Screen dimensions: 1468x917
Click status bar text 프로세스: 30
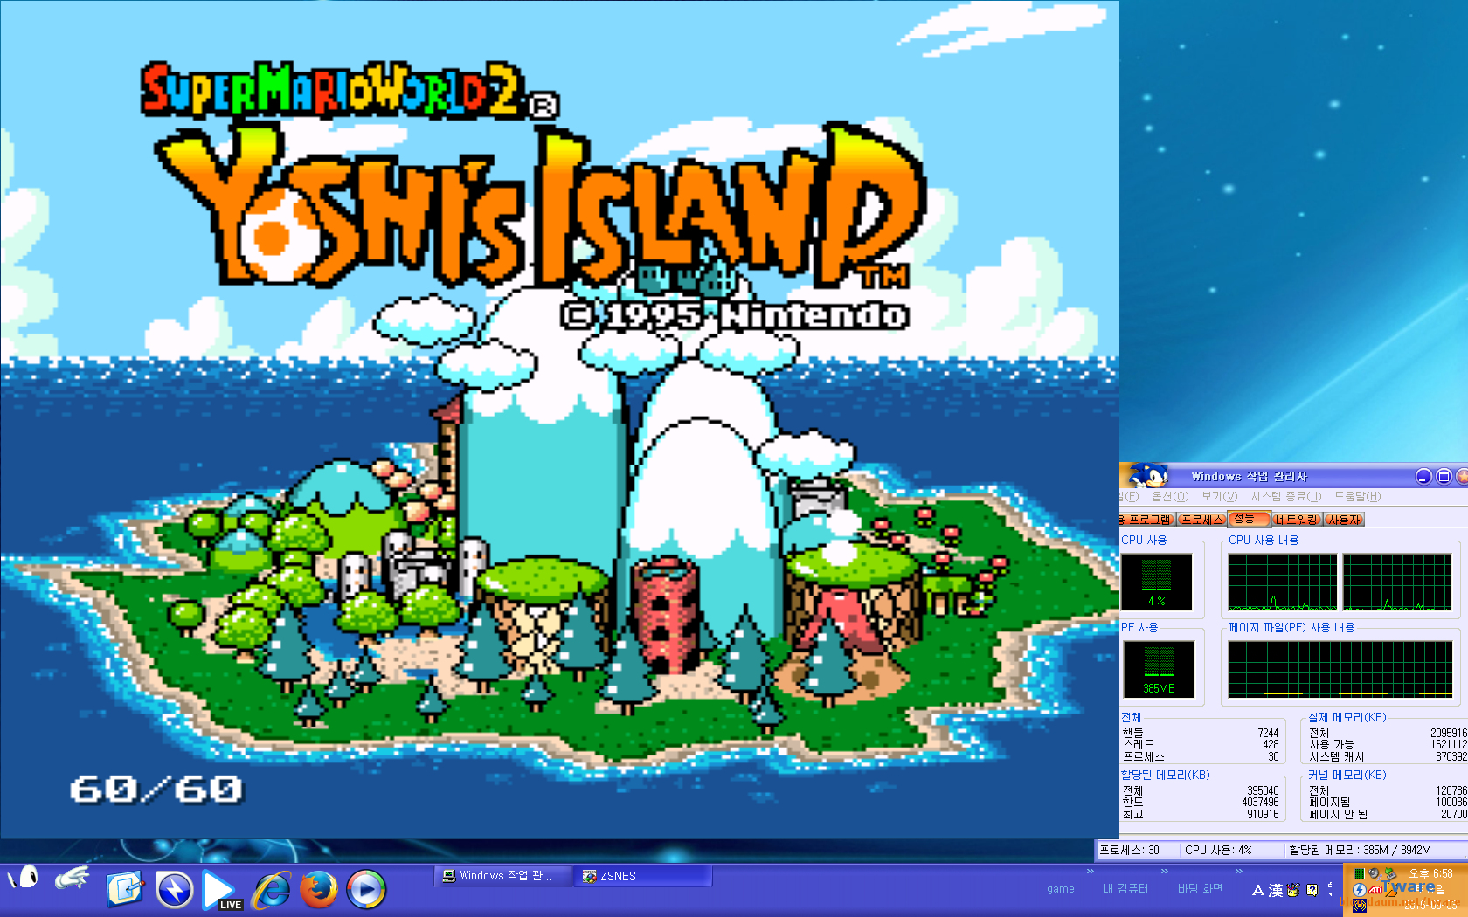[1130, 850]
